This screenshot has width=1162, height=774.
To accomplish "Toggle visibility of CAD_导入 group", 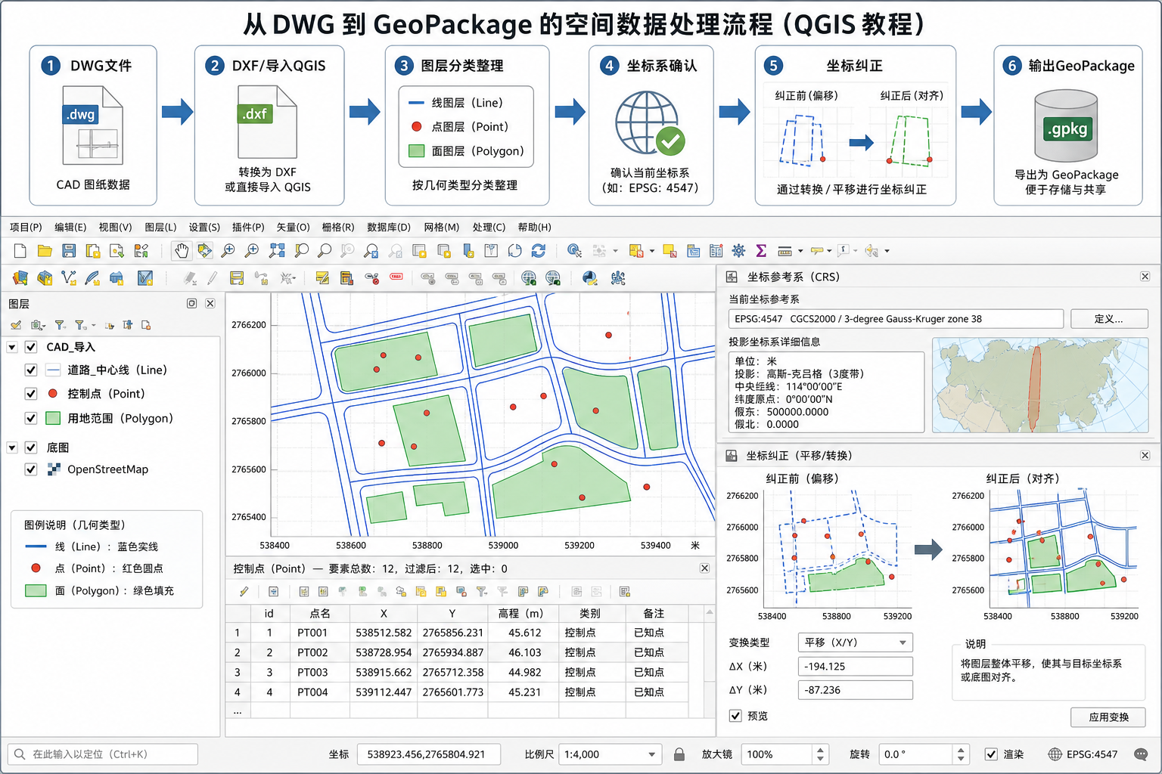I will [x=31, y=347].
